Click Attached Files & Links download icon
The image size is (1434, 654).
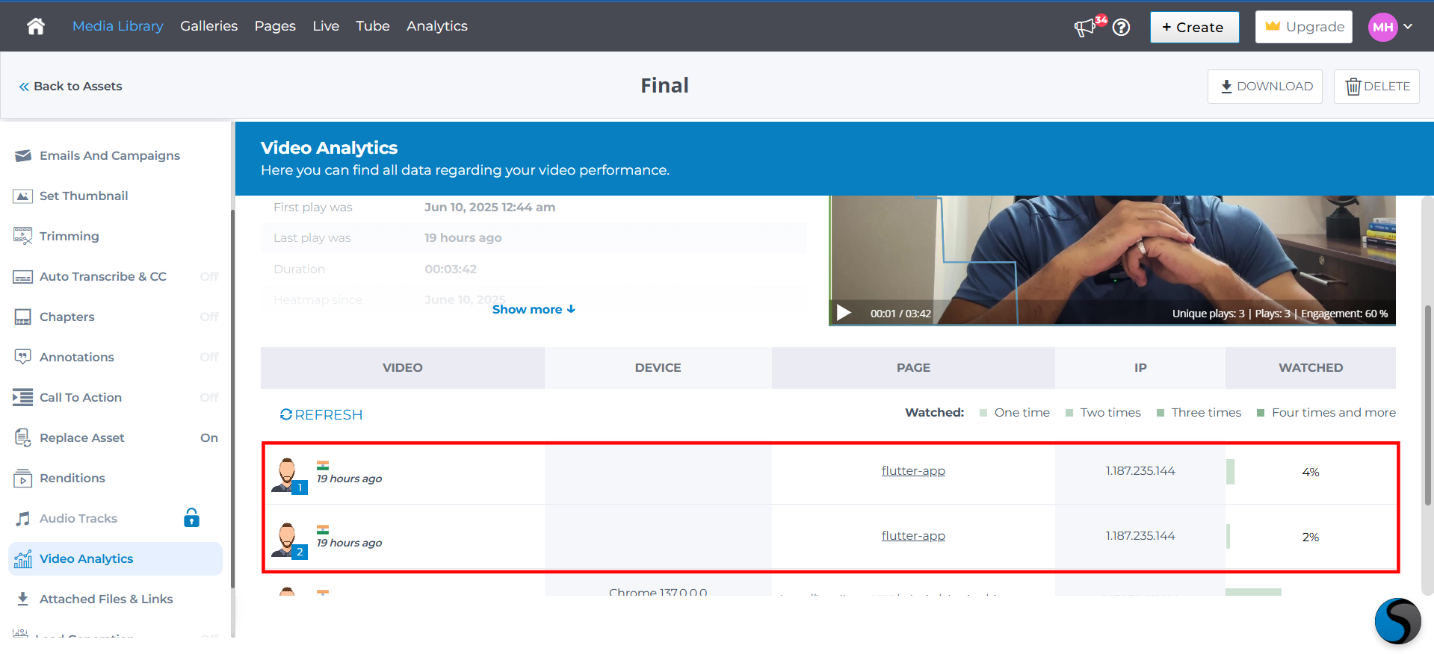coord(23,599)
